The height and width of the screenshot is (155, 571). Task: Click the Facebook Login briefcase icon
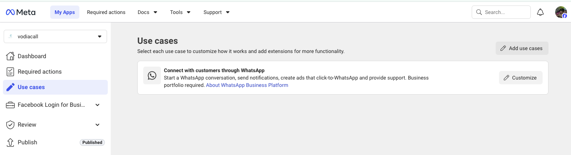(10, 105)
